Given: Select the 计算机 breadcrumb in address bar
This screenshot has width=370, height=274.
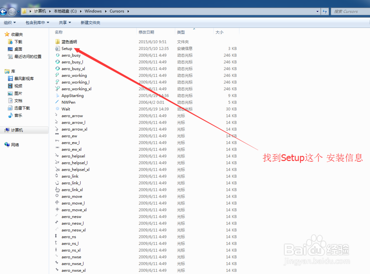Looking at the screenshot, I should pos(40,11).
